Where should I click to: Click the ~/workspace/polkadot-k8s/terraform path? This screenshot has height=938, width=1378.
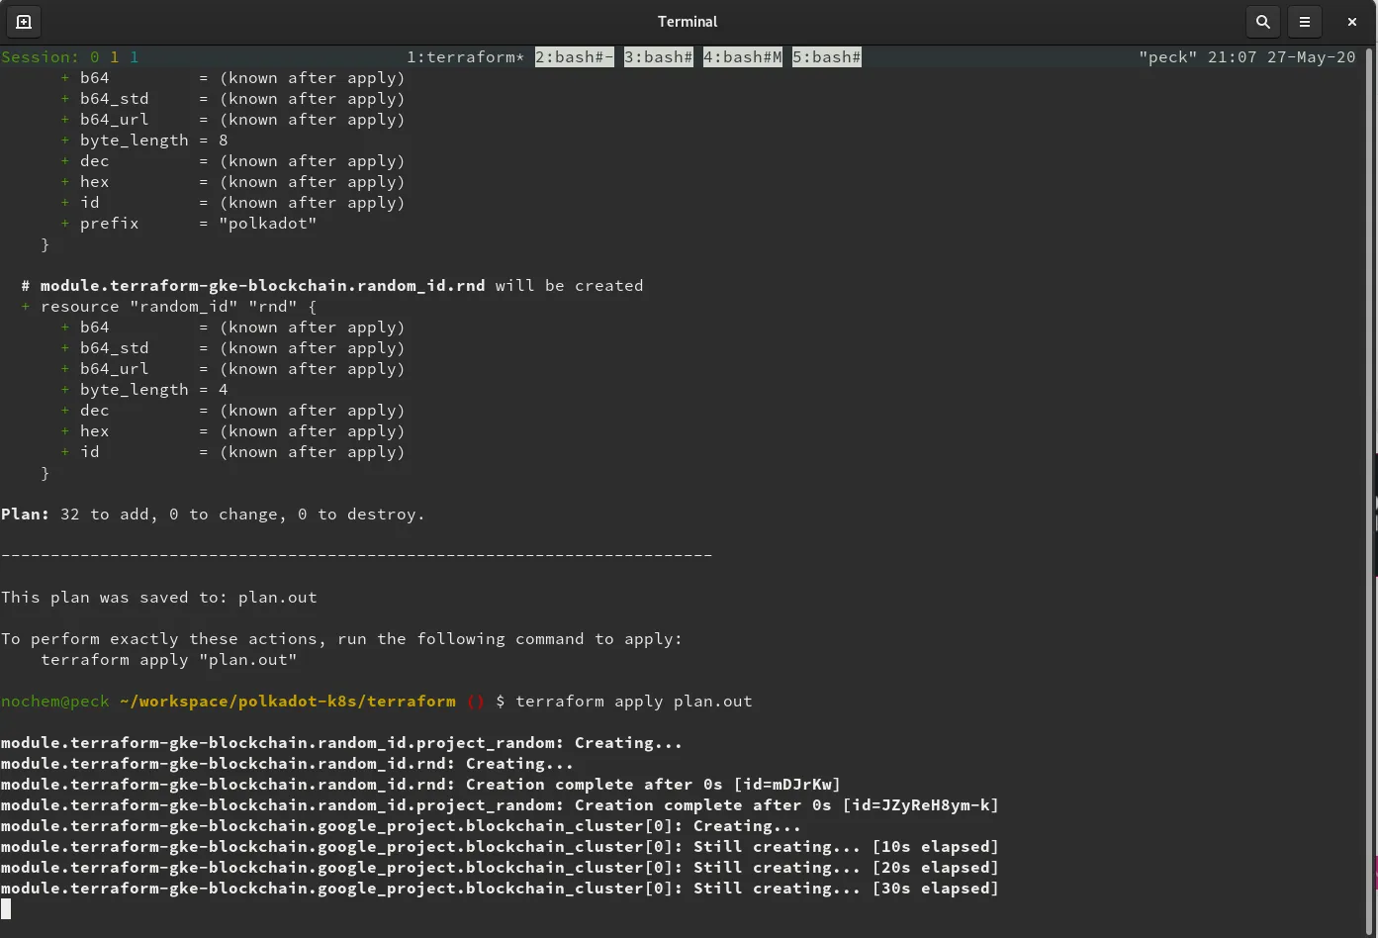(x=288, y=702)
